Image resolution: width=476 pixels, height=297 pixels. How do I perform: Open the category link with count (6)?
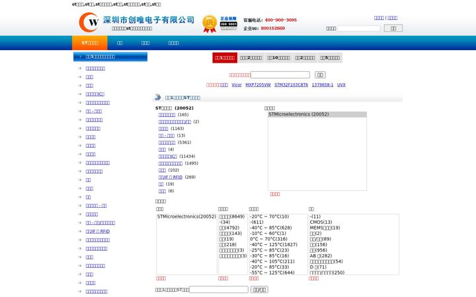pyautogui.click(x=162, y=191)
